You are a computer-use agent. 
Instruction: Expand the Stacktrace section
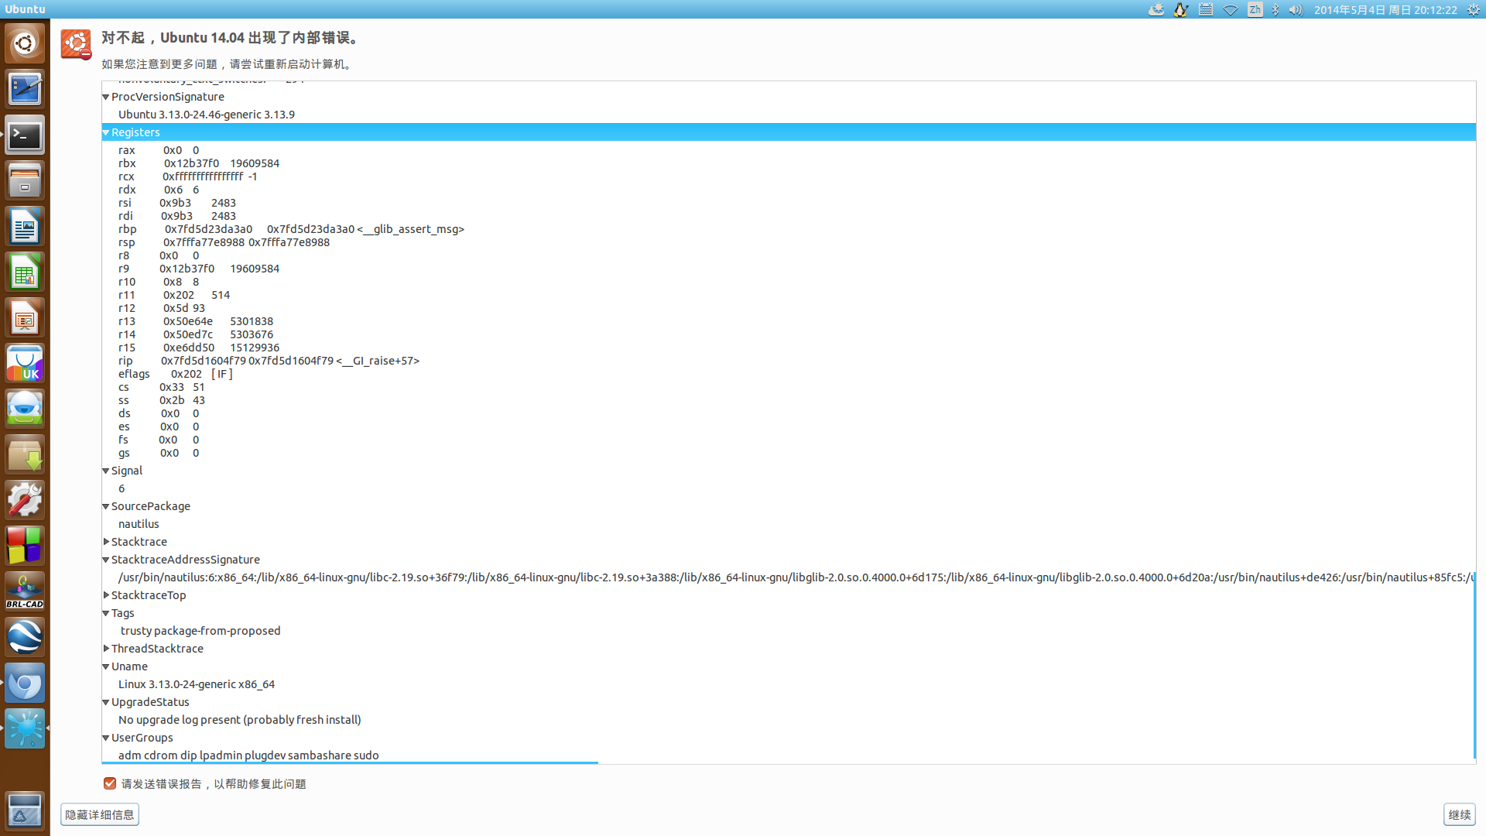(x=106, y=542)
